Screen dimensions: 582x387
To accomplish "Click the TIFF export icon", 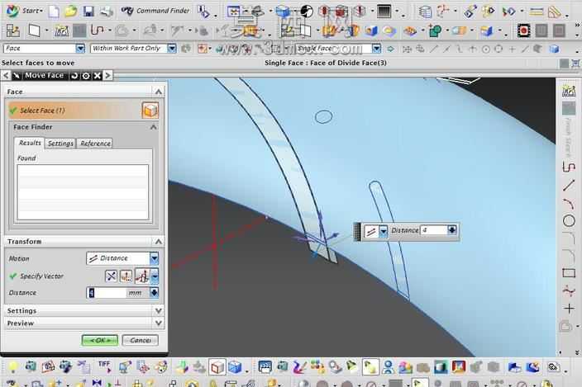I will tap(104, 366).
